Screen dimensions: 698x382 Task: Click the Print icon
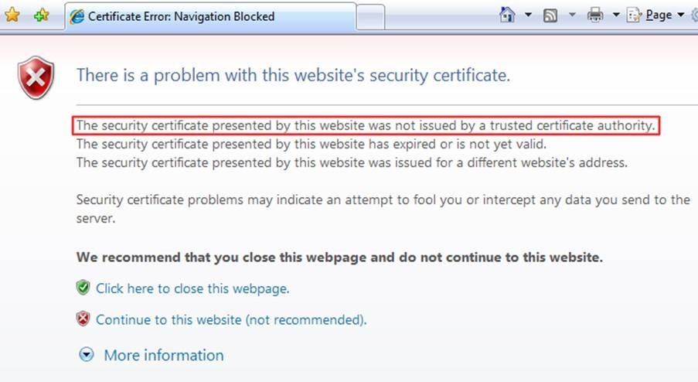pos(594,15)
